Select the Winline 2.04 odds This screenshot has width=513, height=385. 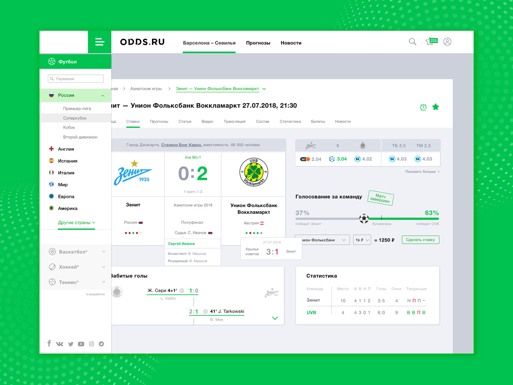pos(311,159)
